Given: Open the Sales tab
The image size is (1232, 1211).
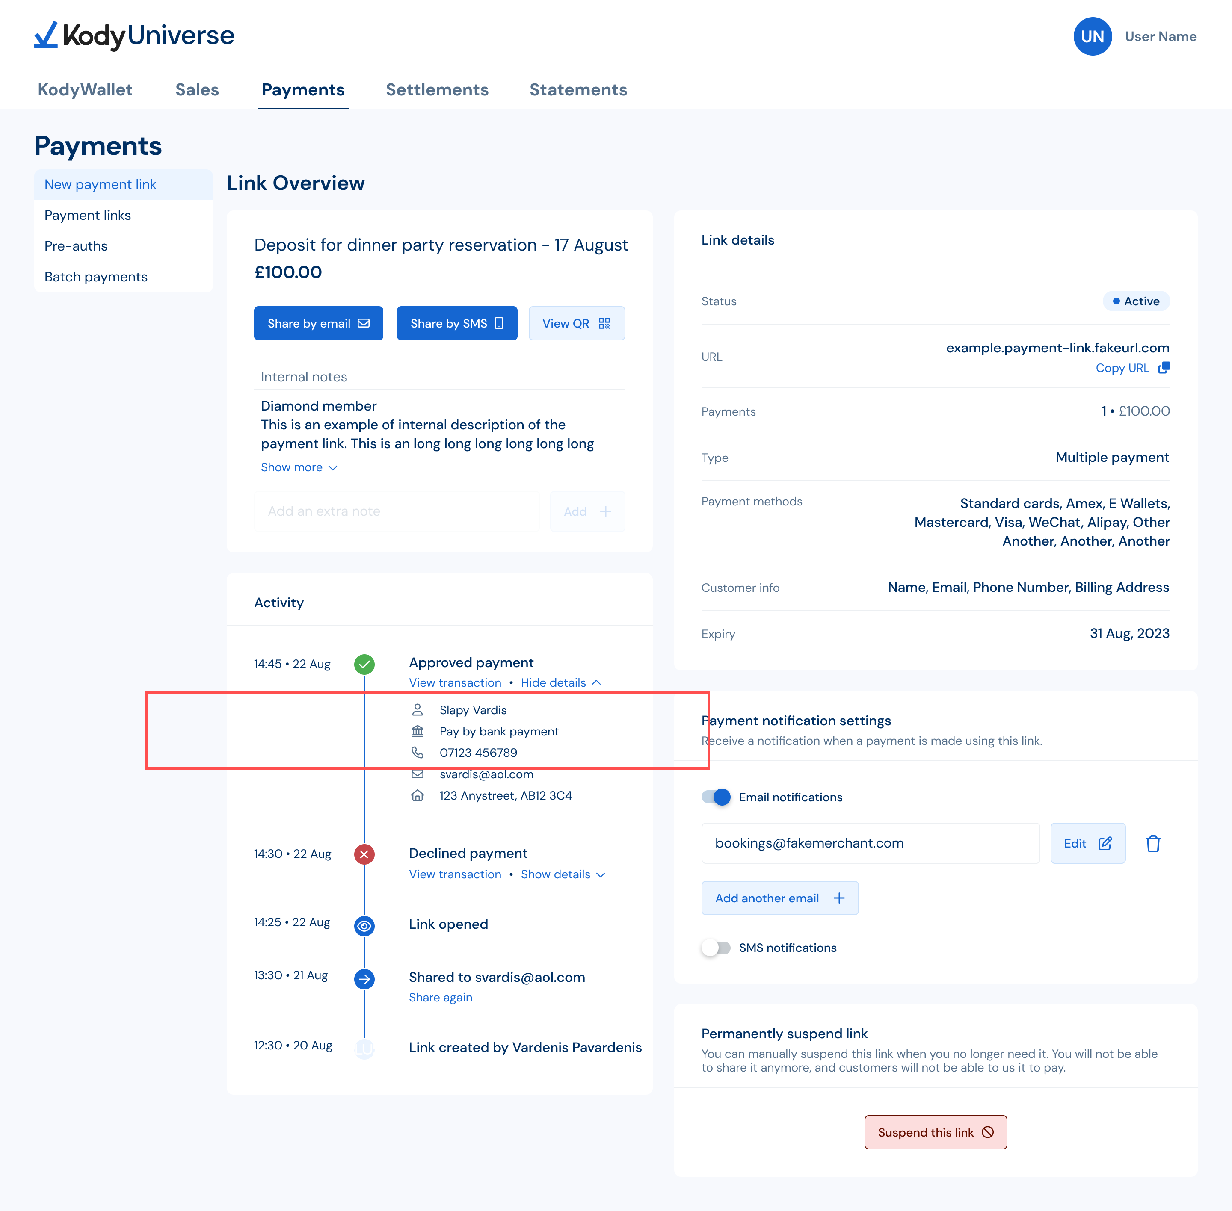Looking at the screenshot, I should (197, 90).
